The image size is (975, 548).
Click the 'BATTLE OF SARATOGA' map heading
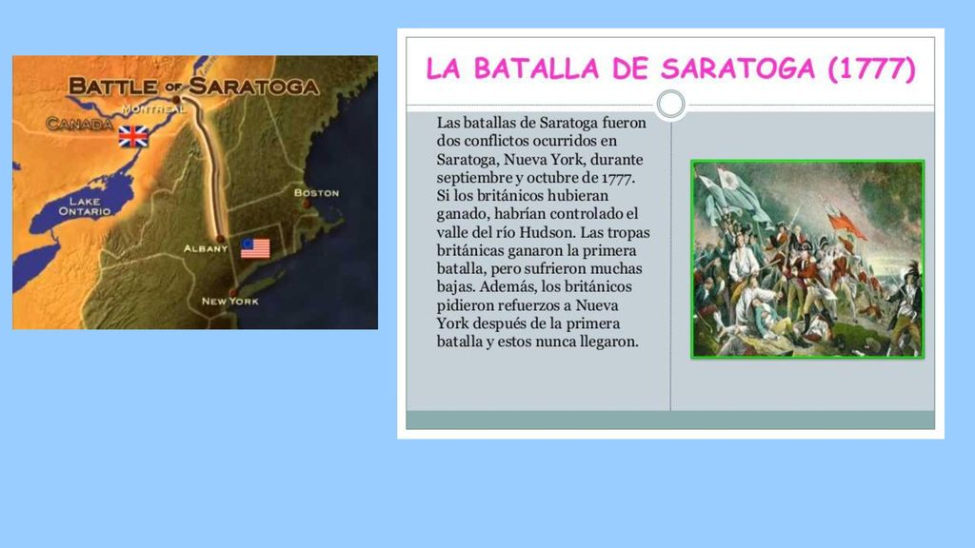pos(194,87)
